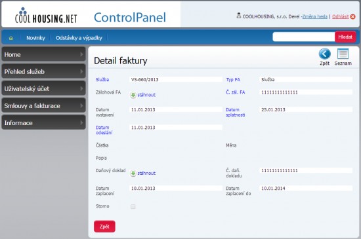Click the Storno label
This screenshot has width=361, height=239.
(102, 206)
